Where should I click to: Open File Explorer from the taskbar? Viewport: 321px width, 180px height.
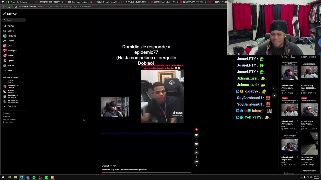coord(15,178)
